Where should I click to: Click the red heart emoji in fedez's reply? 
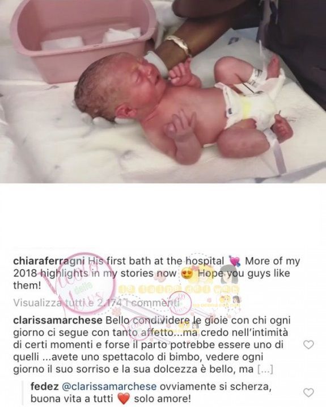[x=124, y=398]
